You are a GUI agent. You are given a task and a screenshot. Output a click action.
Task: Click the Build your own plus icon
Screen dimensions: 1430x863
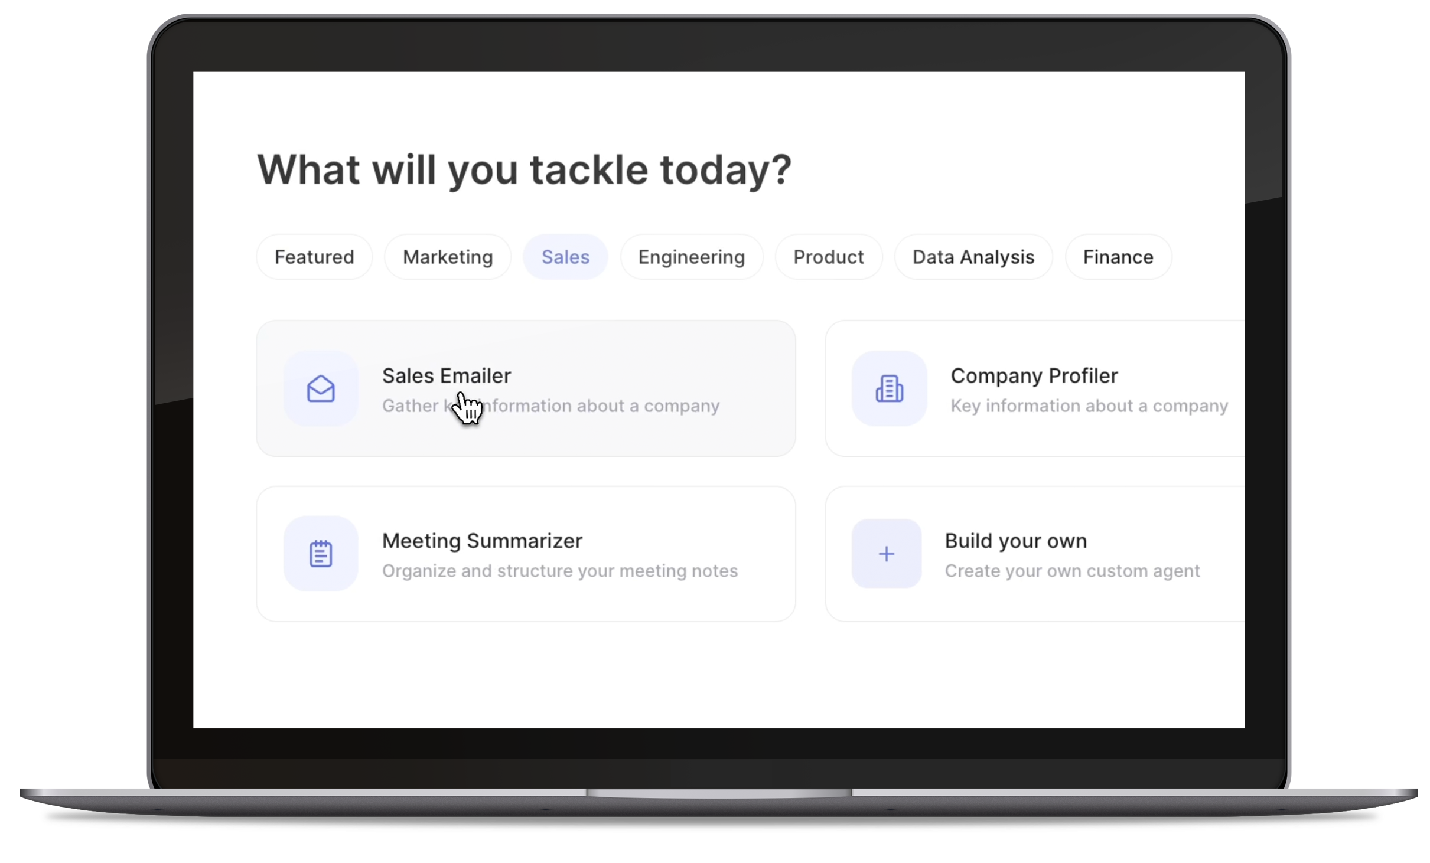885,554
